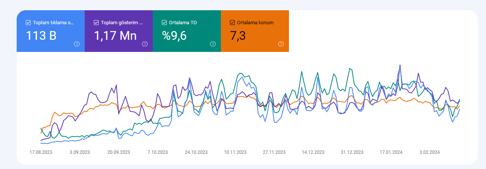Viewport: 486px width, 169px height.
Task: Click the 20.09.2023 date axis label
Action: click(x=119, y=152)
